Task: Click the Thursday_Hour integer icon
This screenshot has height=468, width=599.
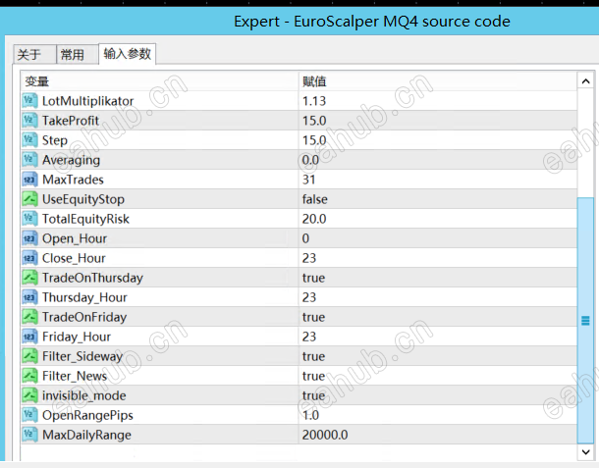Action: [x=29, y=297]
